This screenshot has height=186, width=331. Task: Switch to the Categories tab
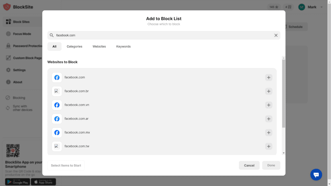click(x=74, y=47)
